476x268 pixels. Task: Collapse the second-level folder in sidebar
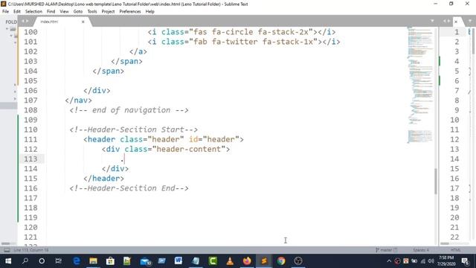point(11,36)
